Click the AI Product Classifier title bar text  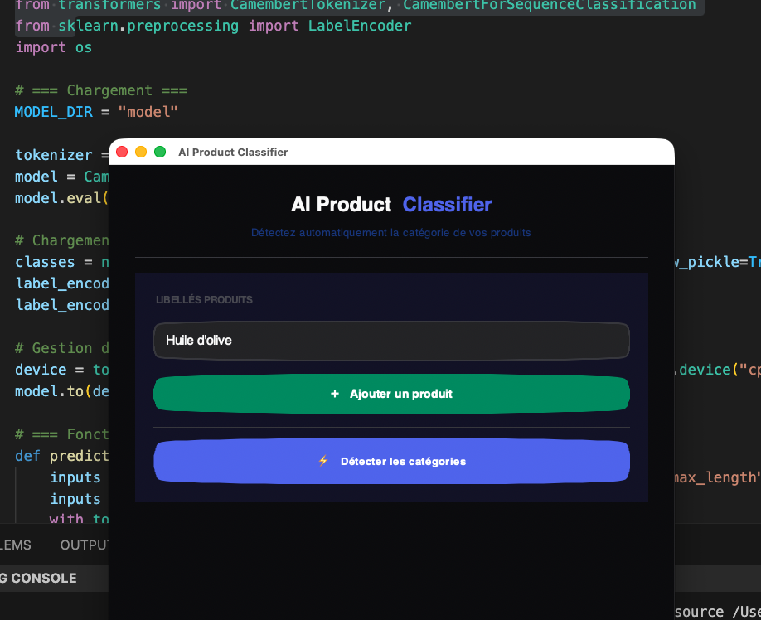pyautogui.click(x=233, y=153)
